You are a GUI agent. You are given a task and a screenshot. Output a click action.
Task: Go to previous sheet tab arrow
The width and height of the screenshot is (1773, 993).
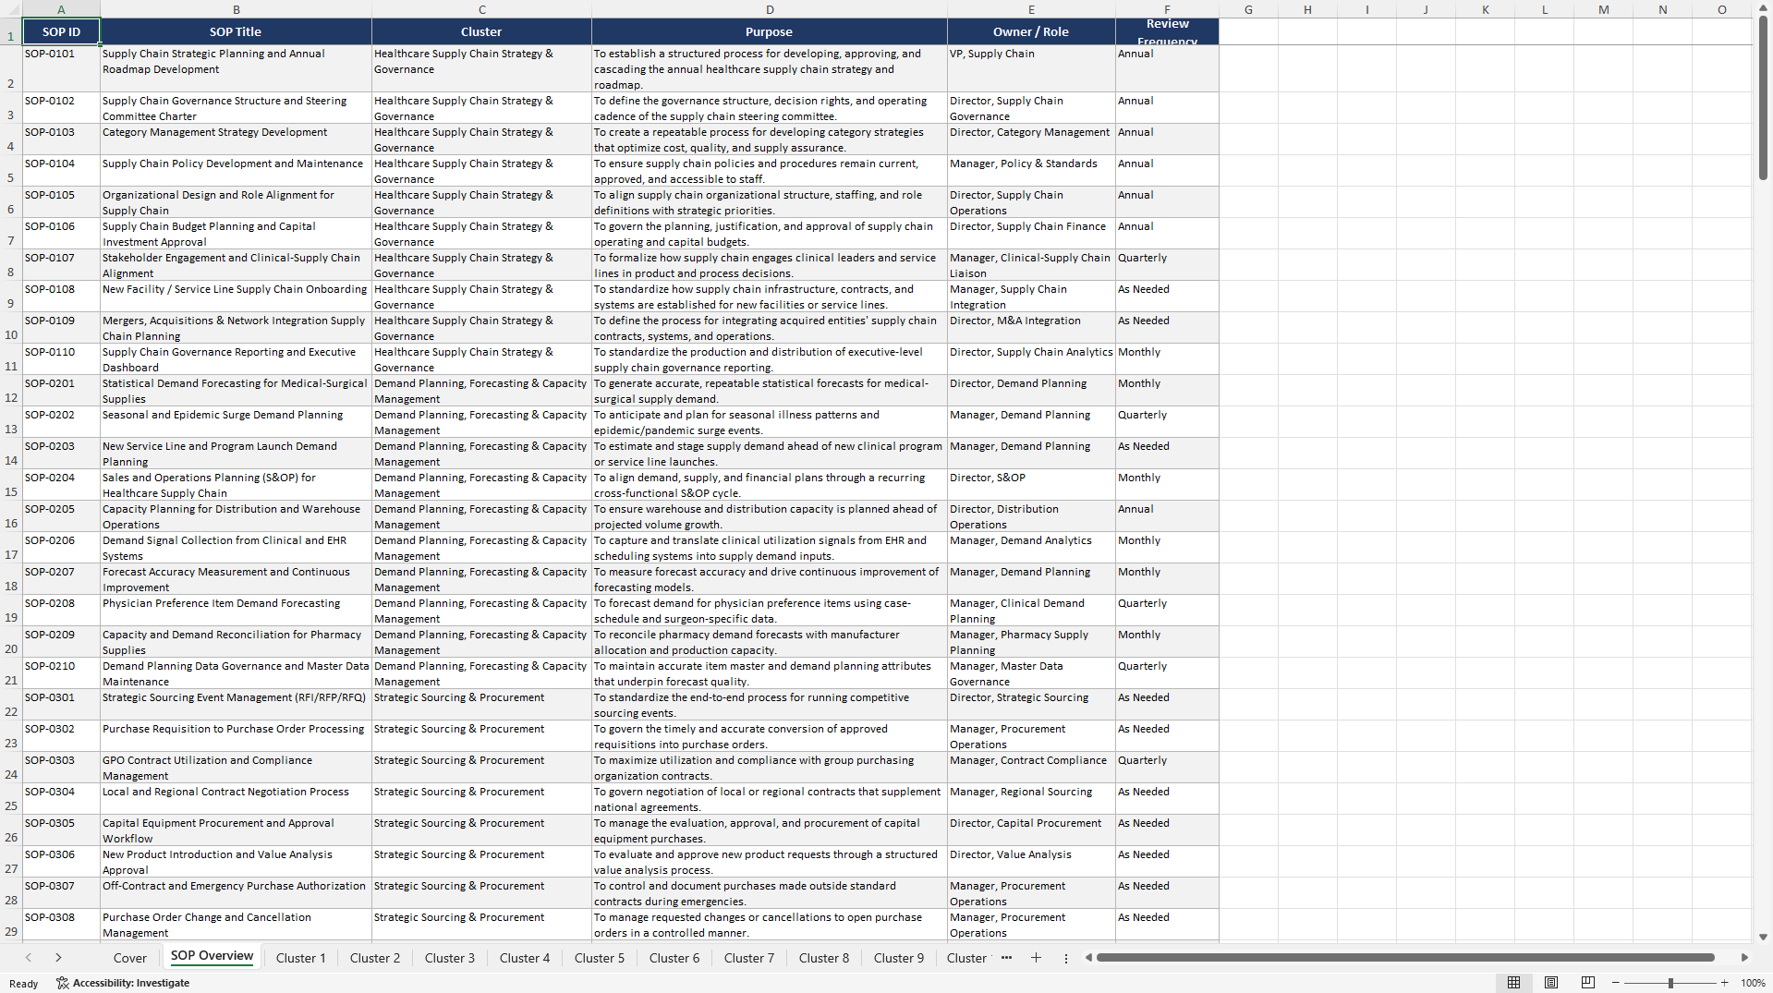coord(29,958)
